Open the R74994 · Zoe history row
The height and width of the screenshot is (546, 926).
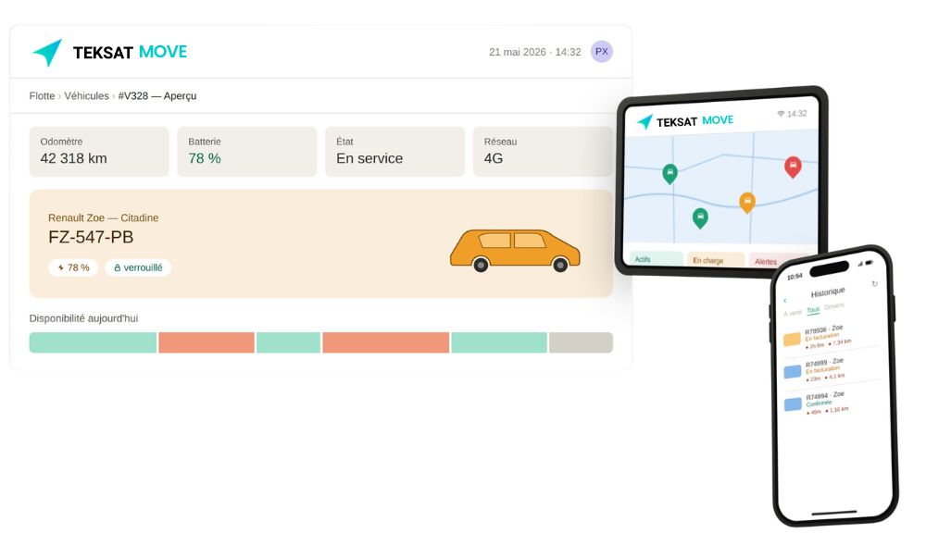coord(832,403)
